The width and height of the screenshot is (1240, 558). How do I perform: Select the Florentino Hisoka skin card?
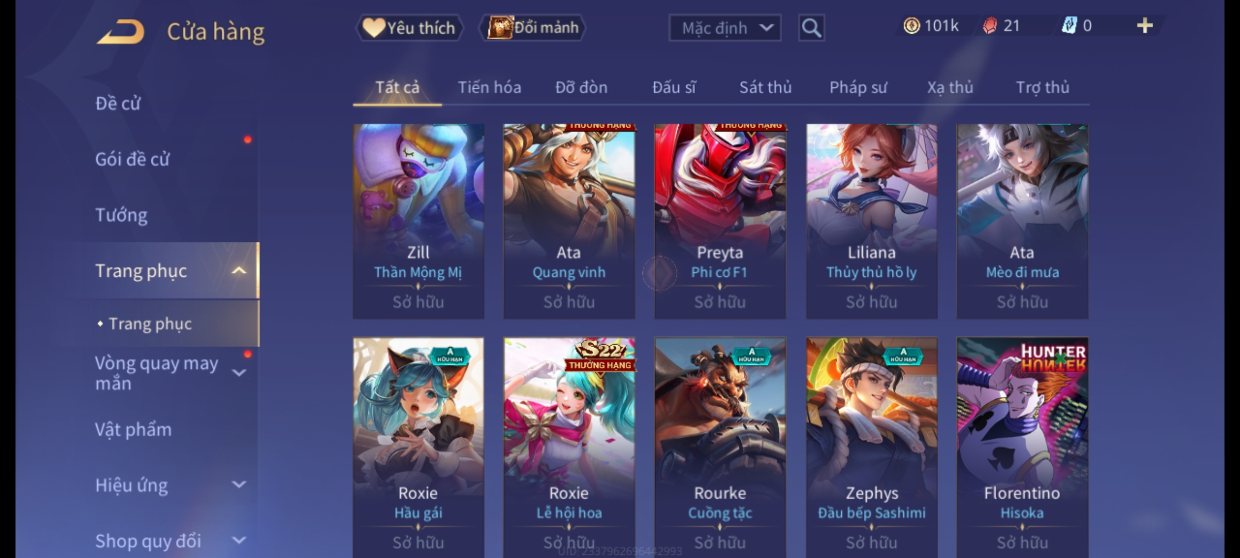[1022, 447]
